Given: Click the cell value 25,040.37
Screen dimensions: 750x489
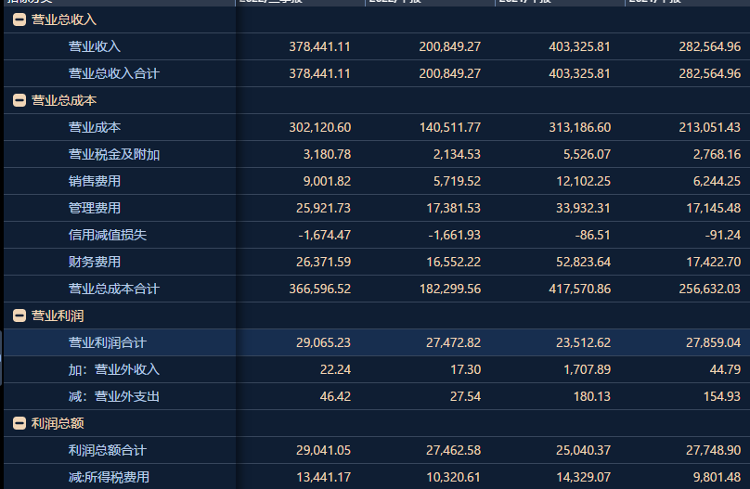Looking at the screenshot, I should pyautogui.click(x=583, y=450).
